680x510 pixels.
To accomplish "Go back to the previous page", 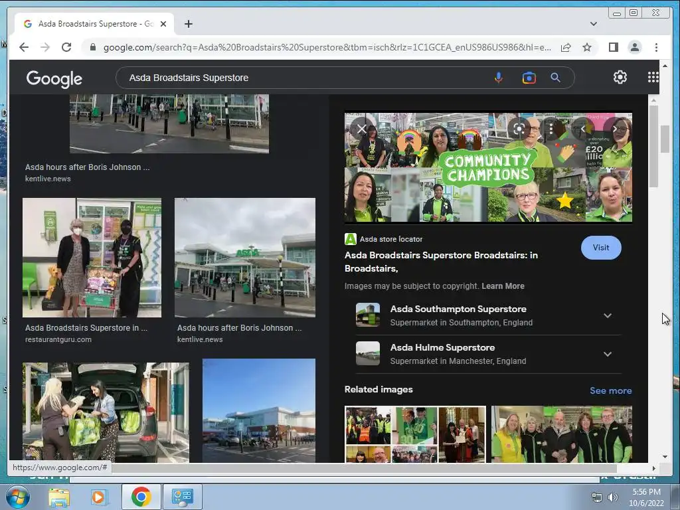I will (24, 47).
